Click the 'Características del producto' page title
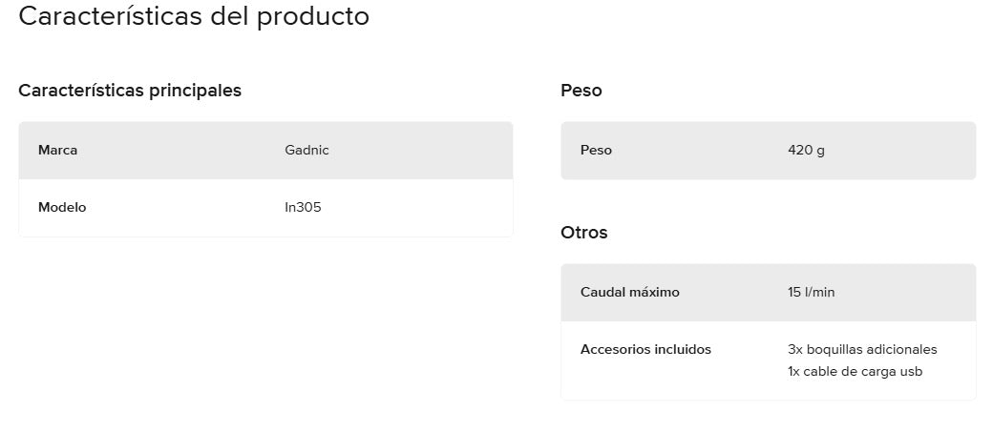This screenshot has height=432, width=993. point(194,16)
